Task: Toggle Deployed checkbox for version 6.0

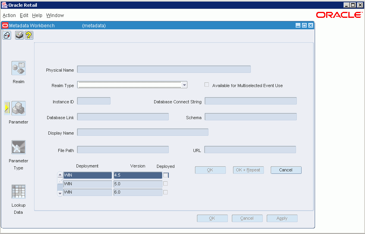Action: [166, 192]
